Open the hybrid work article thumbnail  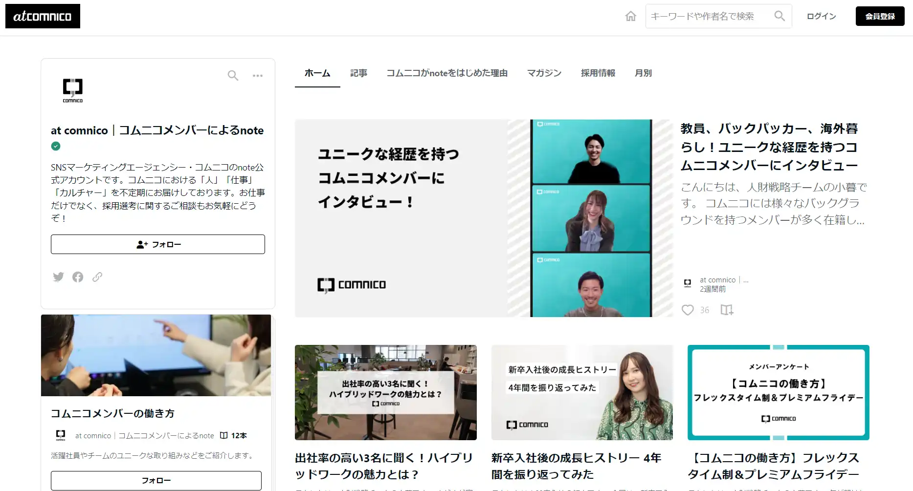[386, 393]
